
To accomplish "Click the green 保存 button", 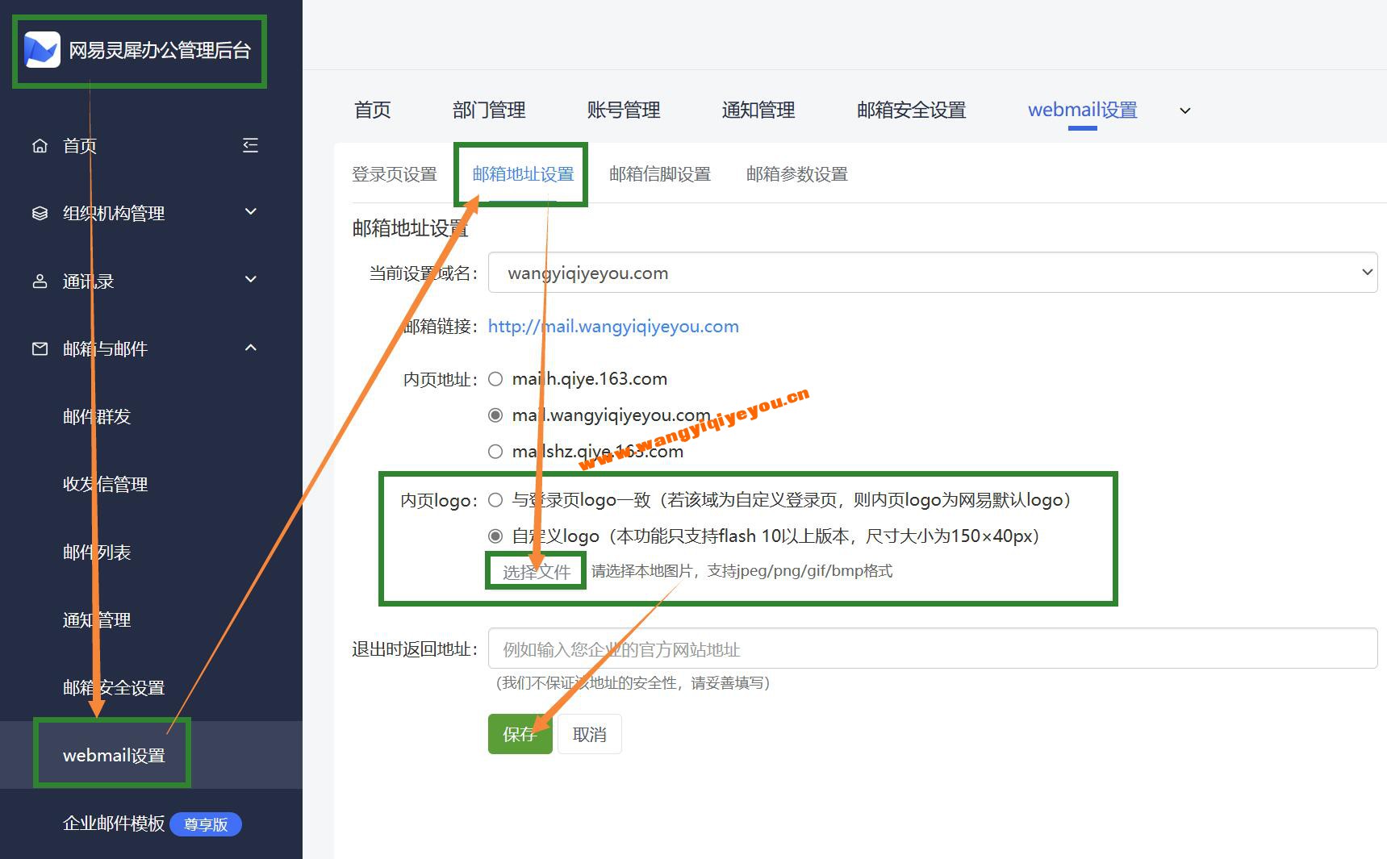I will tap(520, 734).
